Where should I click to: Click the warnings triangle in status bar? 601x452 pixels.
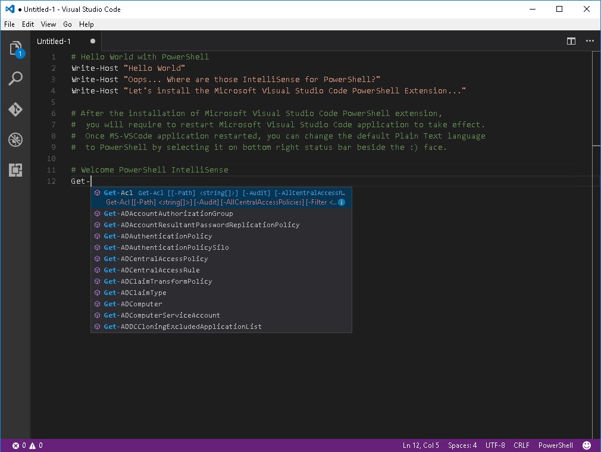click(x=33, y=445)
